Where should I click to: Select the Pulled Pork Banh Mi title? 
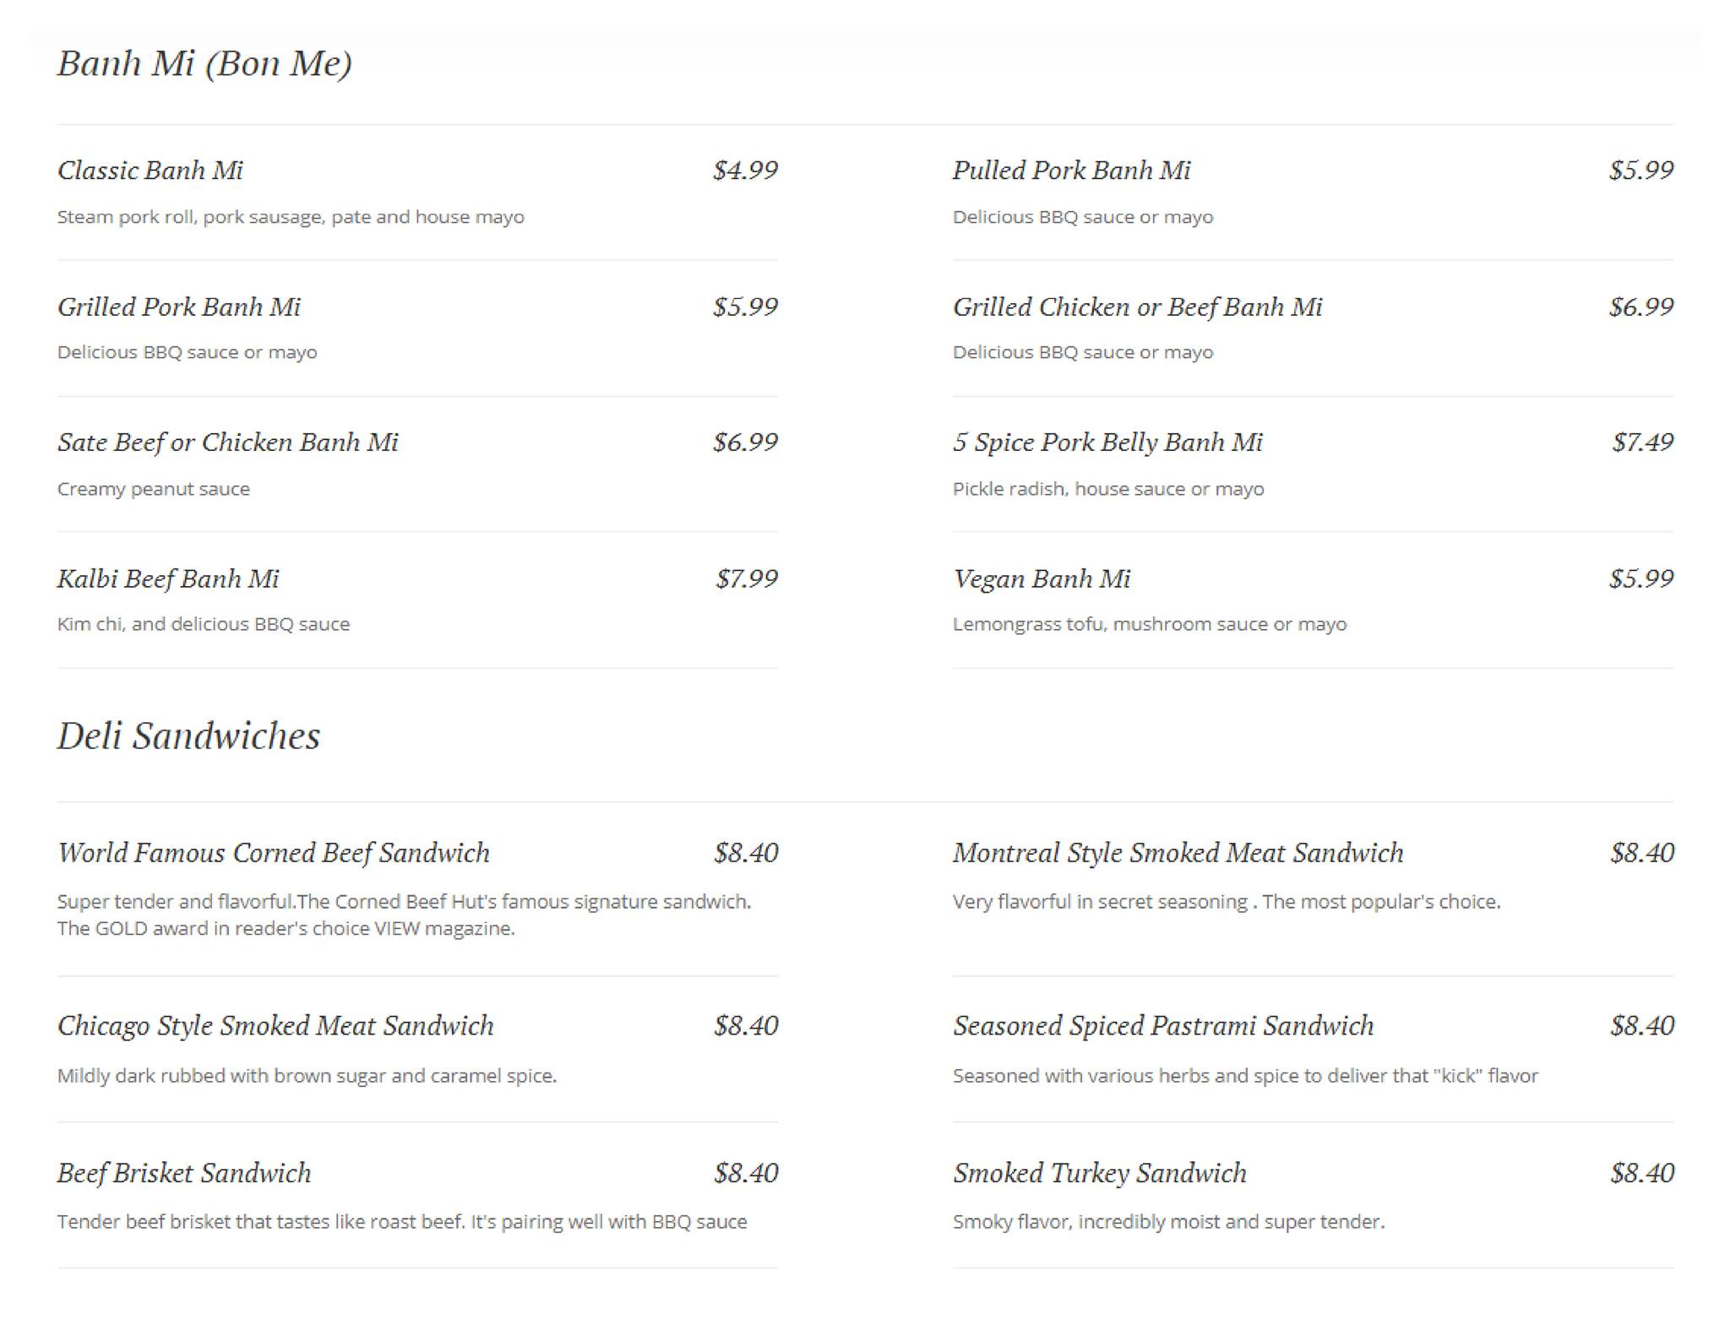[1071, 171]
